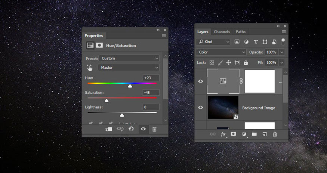Select the layer mask icon in Properties

pos(99,45)
